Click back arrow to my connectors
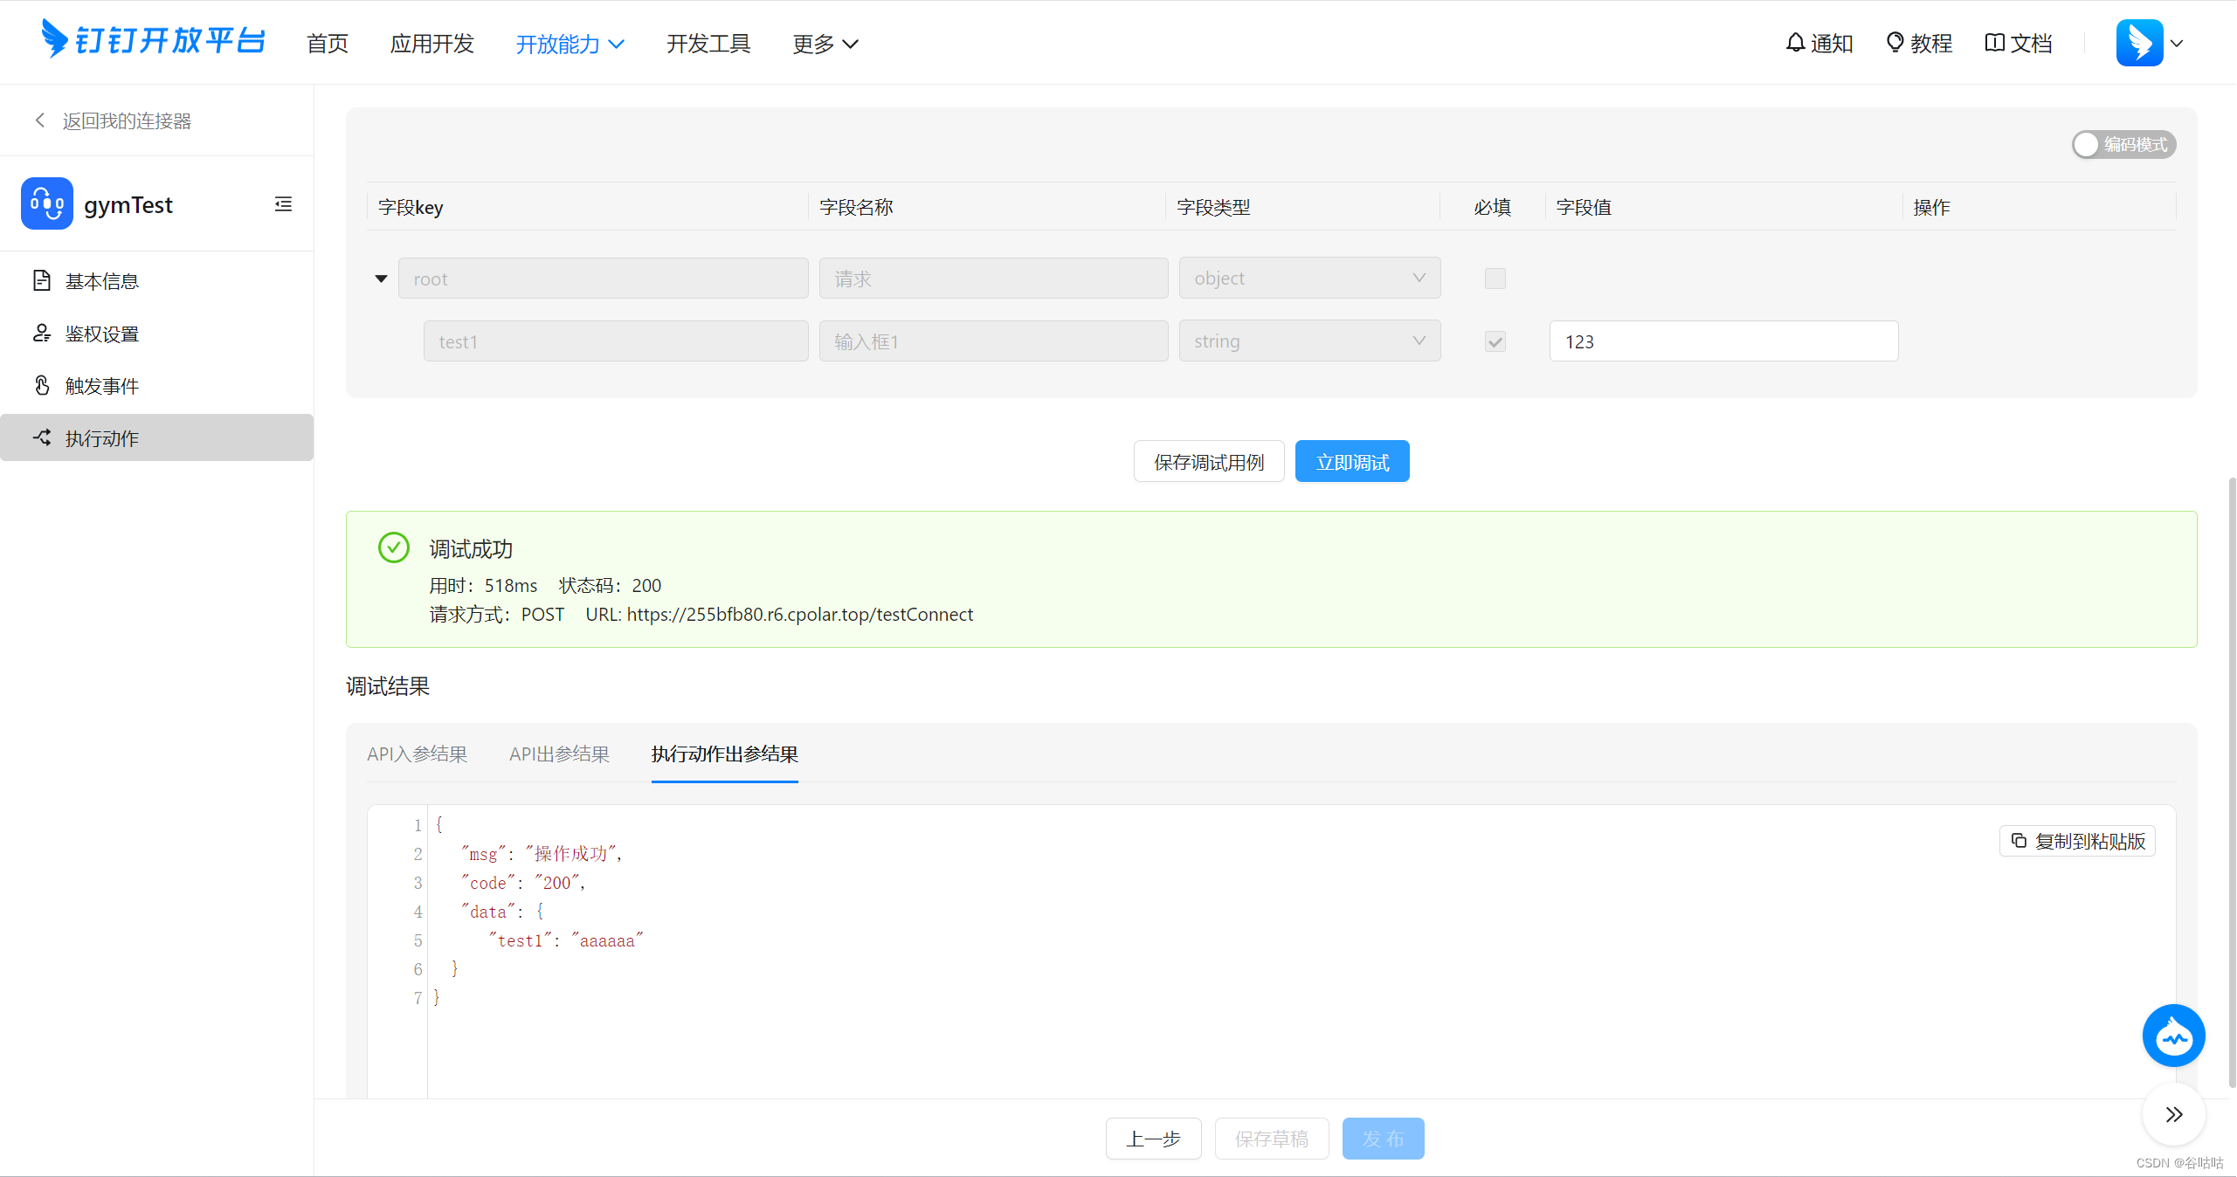 (39, 120)
